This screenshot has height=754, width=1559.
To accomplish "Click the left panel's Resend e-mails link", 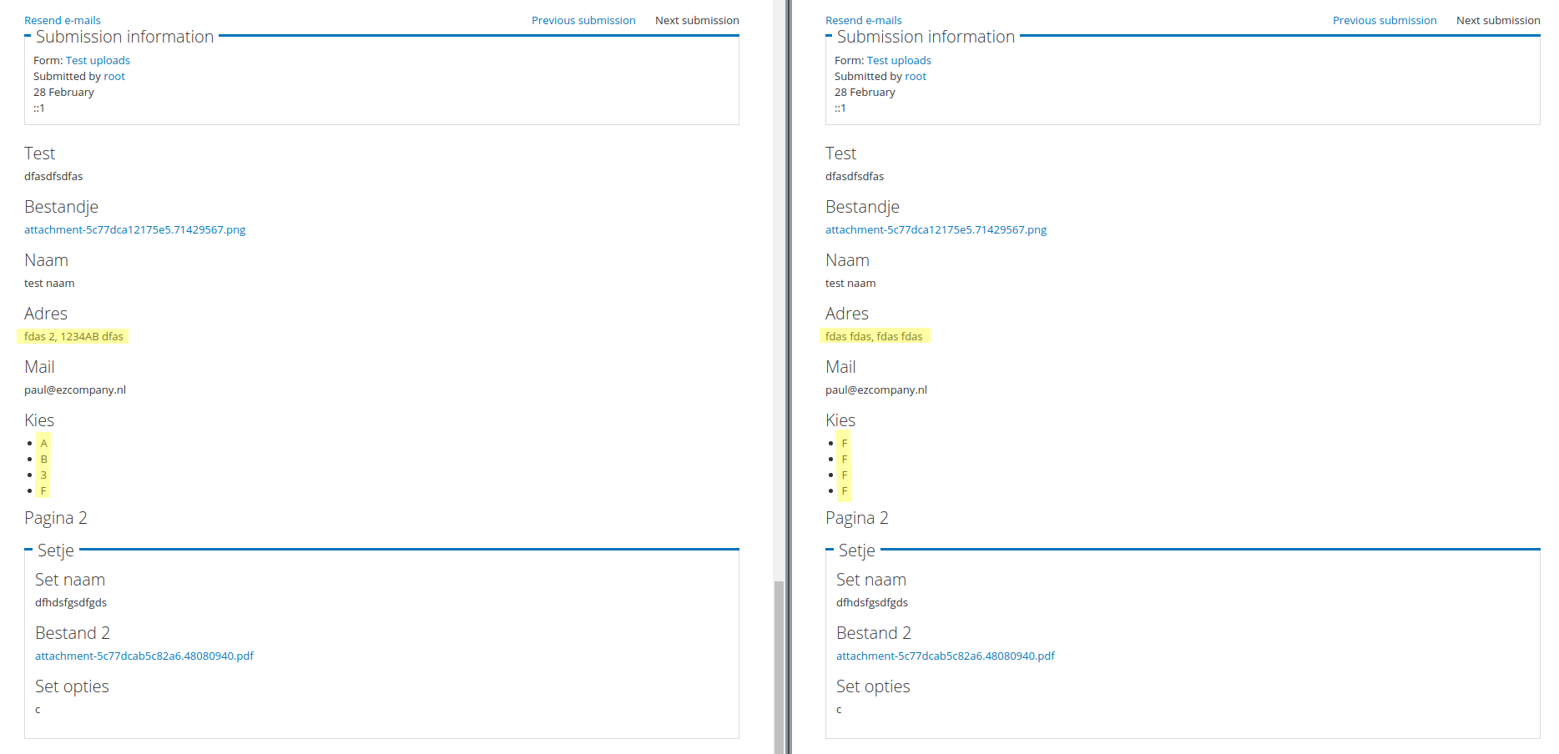I will [x=62, y=20].
